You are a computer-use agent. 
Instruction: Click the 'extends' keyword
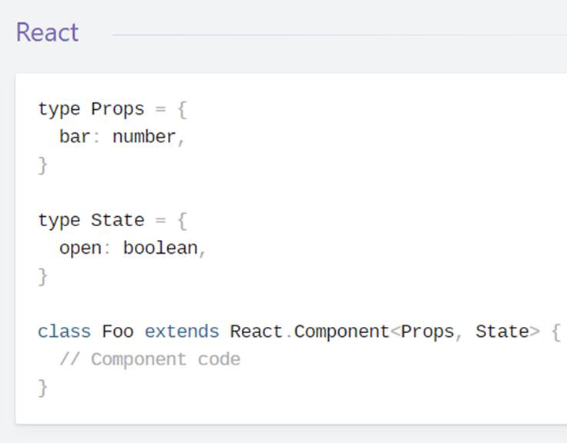(181, 331)
